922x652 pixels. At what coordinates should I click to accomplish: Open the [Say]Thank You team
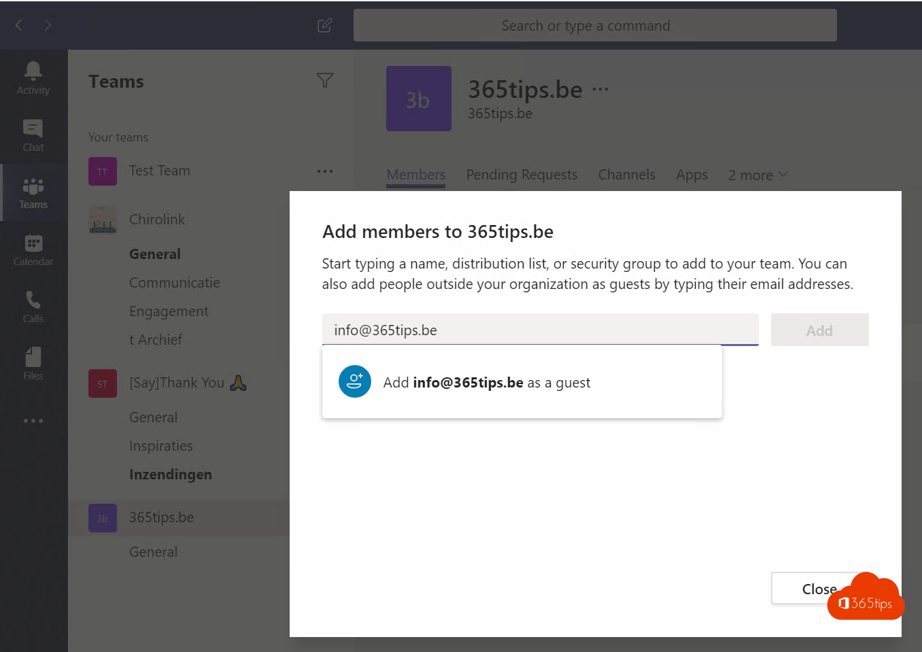[187, 383]
